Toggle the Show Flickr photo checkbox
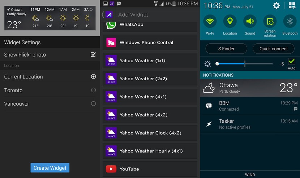 coord(93,55)
